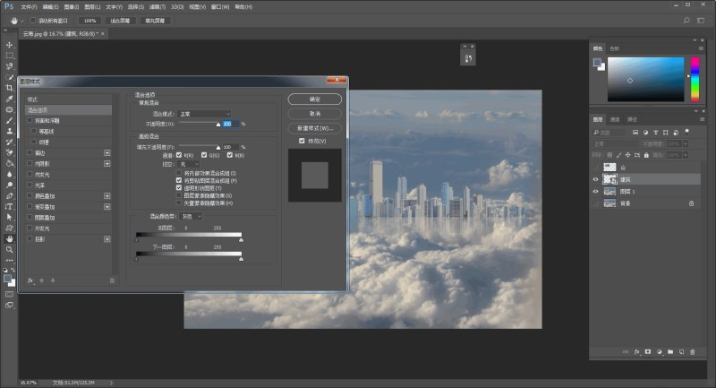This screenshot has width=716, height=388.
Task: Click the delete layer trash icon in Layers panel
Action: pos(690,352)
